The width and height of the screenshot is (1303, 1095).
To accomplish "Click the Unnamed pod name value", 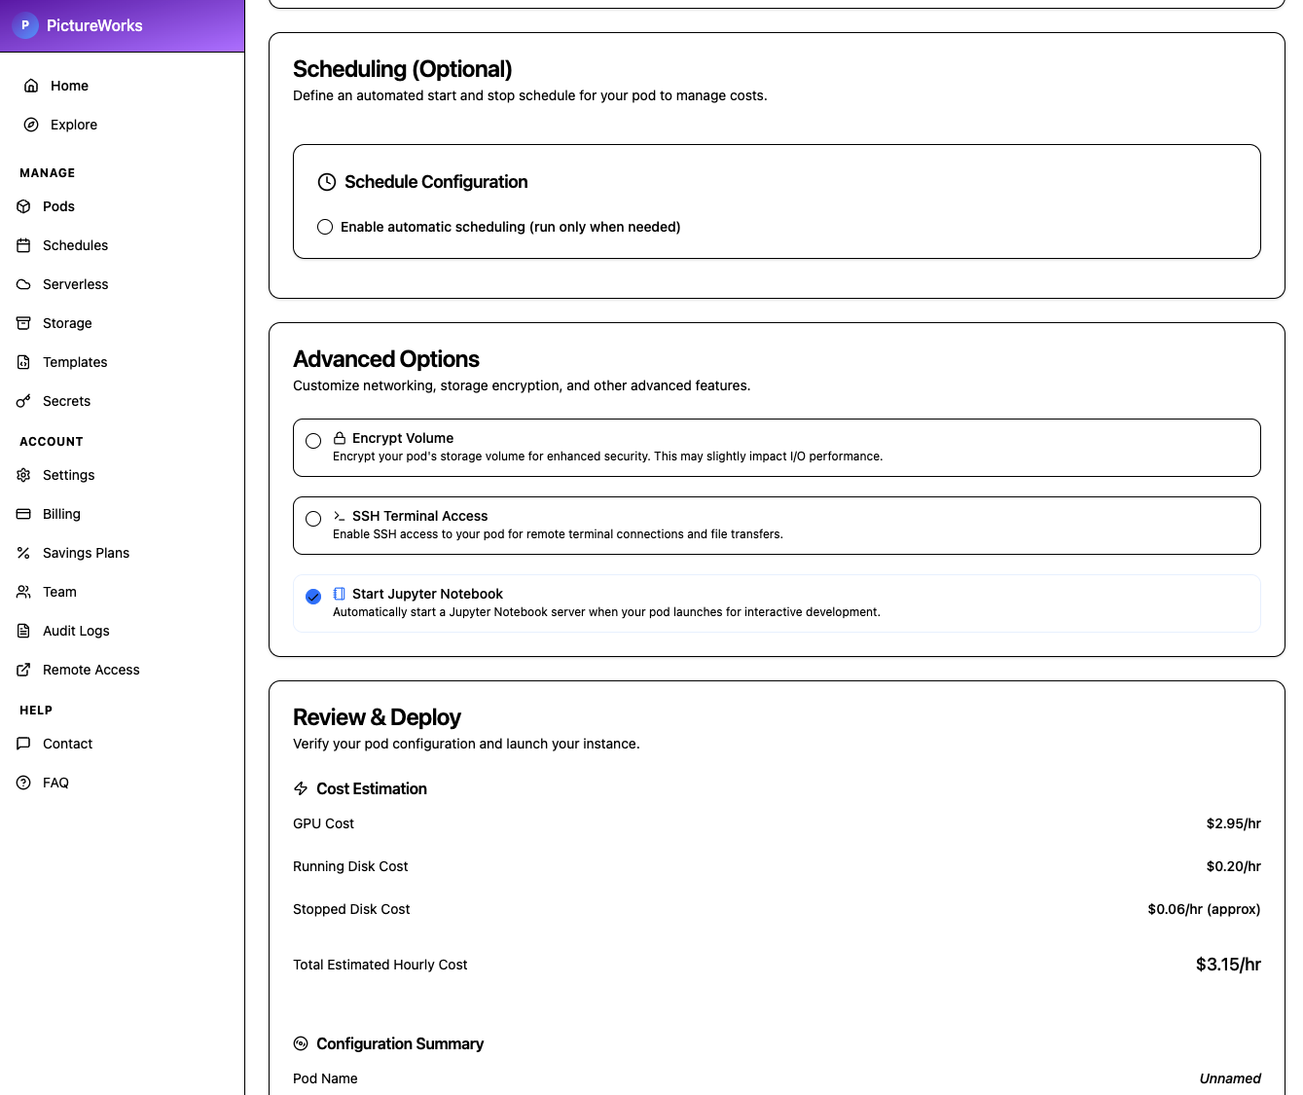I will [x=1230, y=1078].
